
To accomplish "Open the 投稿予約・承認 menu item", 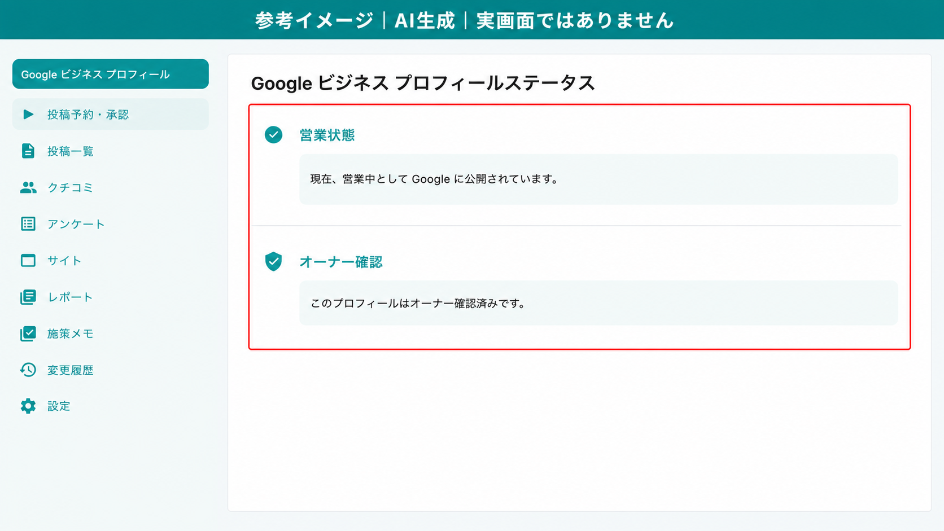I will click(x=111, y=115).
